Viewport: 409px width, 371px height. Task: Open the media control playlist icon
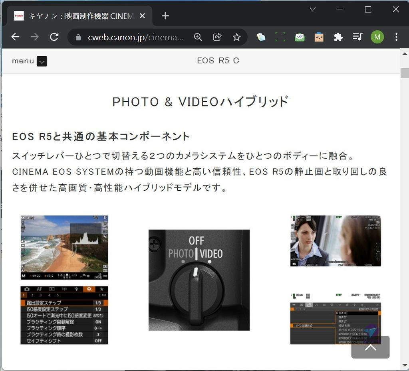pos(357,37)
